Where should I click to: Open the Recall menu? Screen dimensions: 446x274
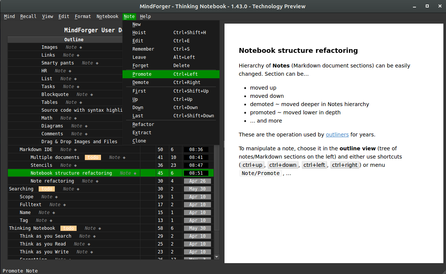tap(28, 16)
